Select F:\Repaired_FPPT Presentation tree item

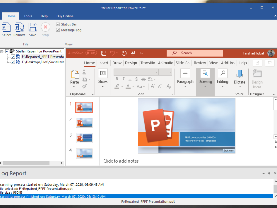pyautogui.click(x=43, y=57)
